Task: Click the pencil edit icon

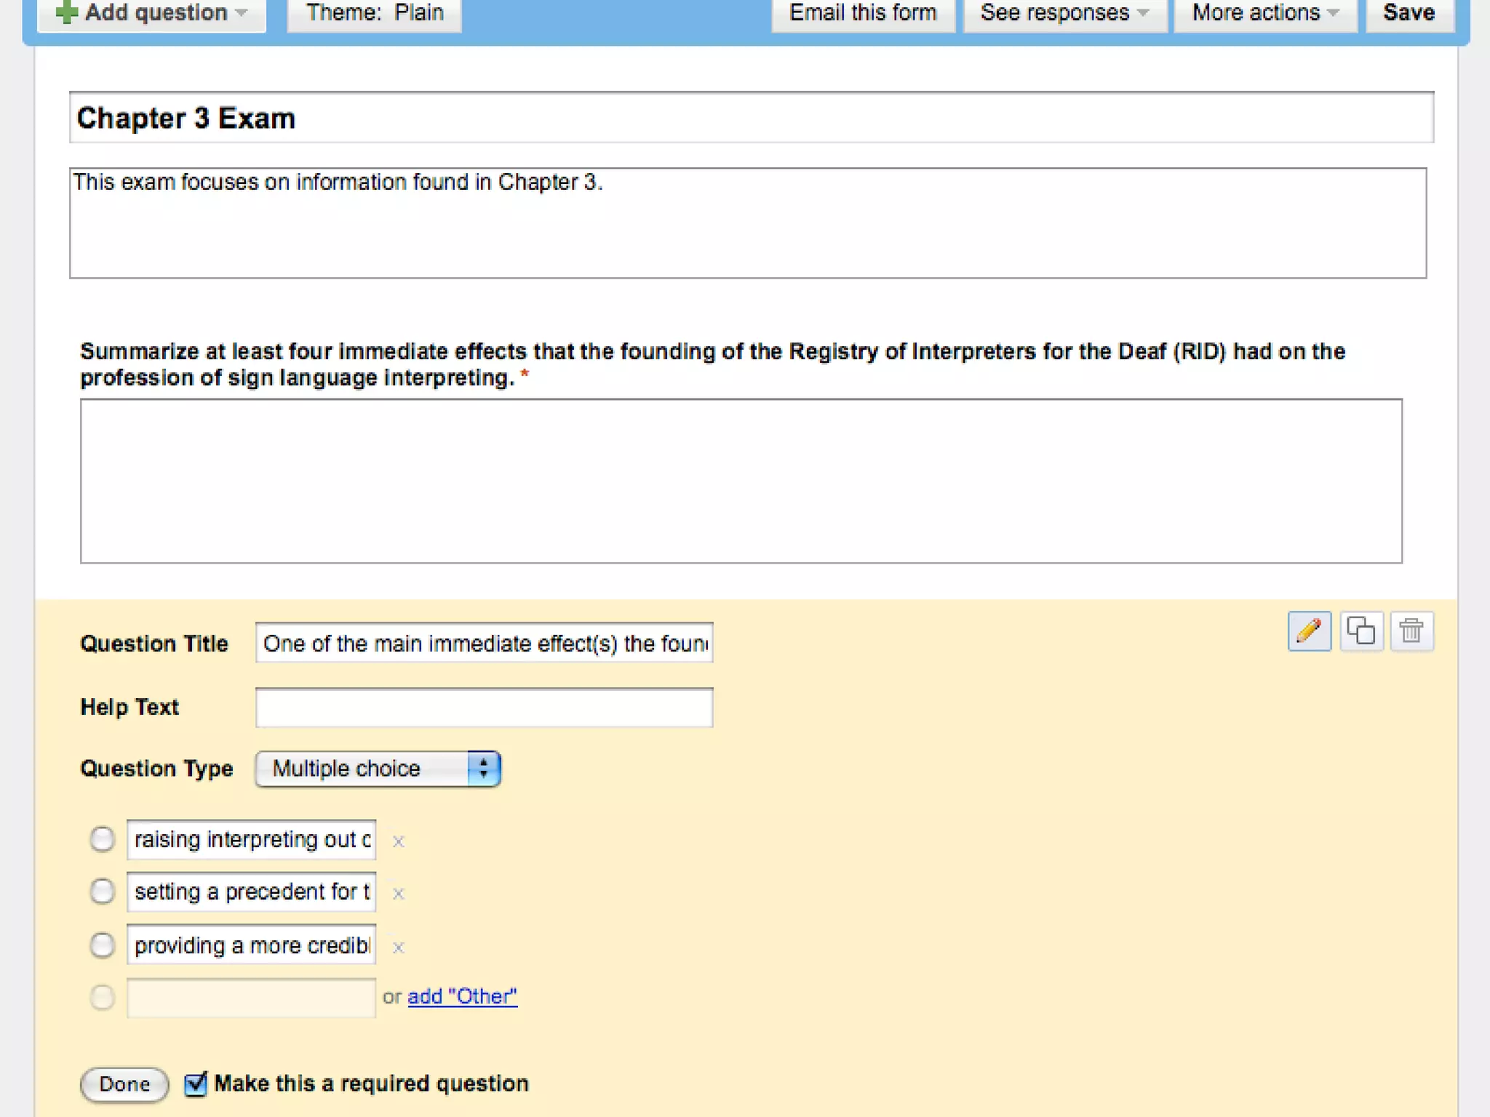Action: 1309,630
